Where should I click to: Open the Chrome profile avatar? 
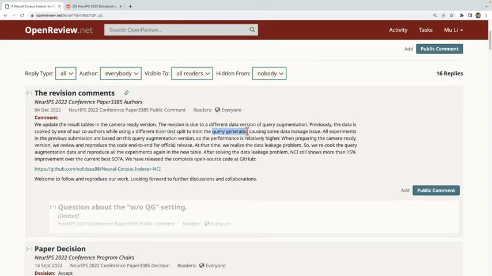point(478,16)
